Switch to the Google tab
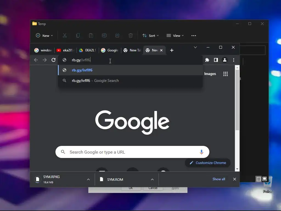Screen dimensions: 281x211 [x=110, y=50]
